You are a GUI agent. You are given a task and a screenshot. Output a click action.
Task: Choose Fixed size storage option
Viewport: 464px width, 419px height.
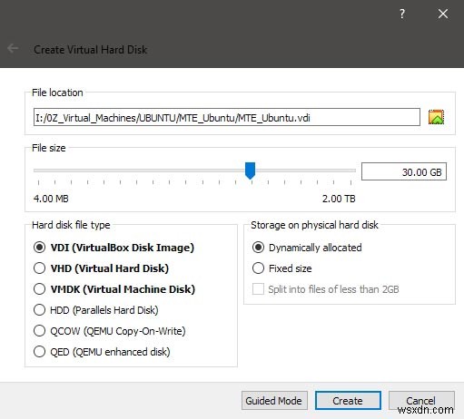[x=281, y=268]
